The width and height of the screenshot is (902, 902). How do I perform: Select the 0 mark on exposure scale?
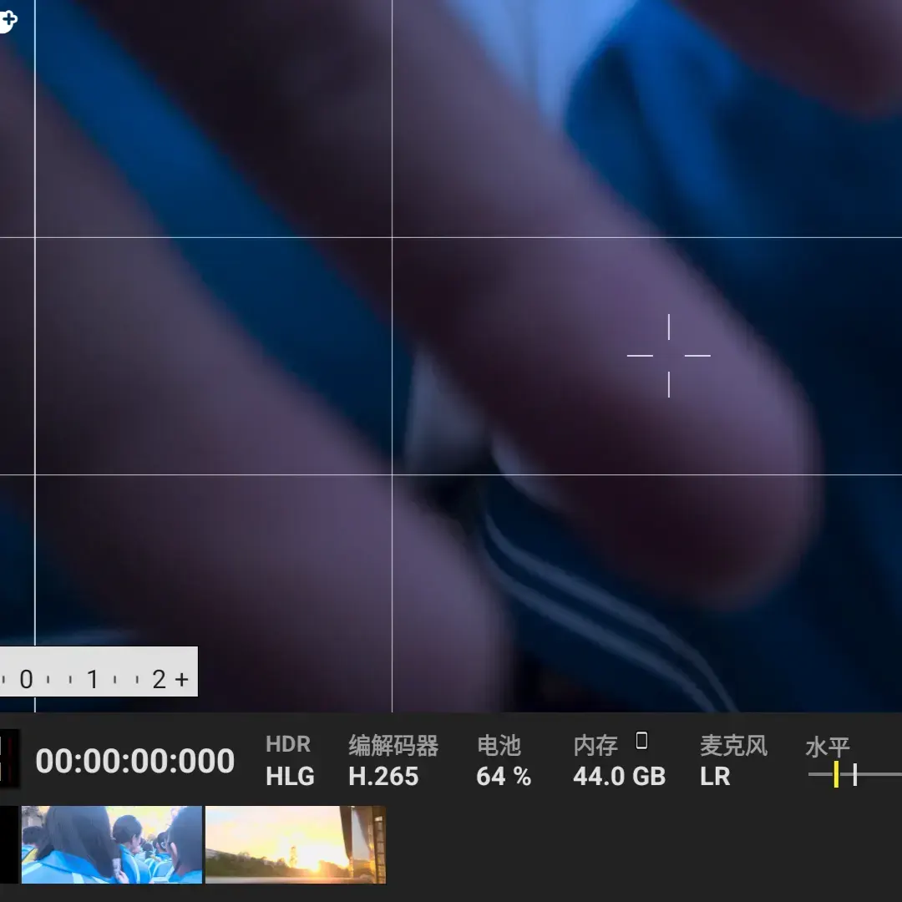point(26,679)
